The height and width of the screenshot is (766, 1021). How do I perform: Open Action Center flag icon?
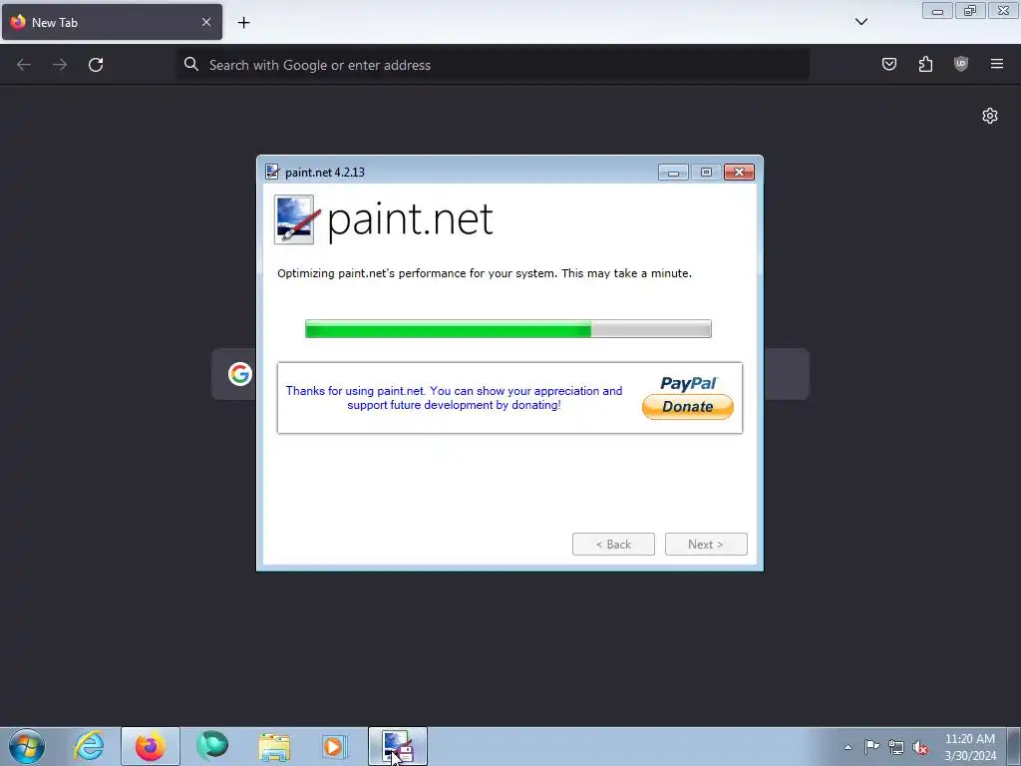871,746
